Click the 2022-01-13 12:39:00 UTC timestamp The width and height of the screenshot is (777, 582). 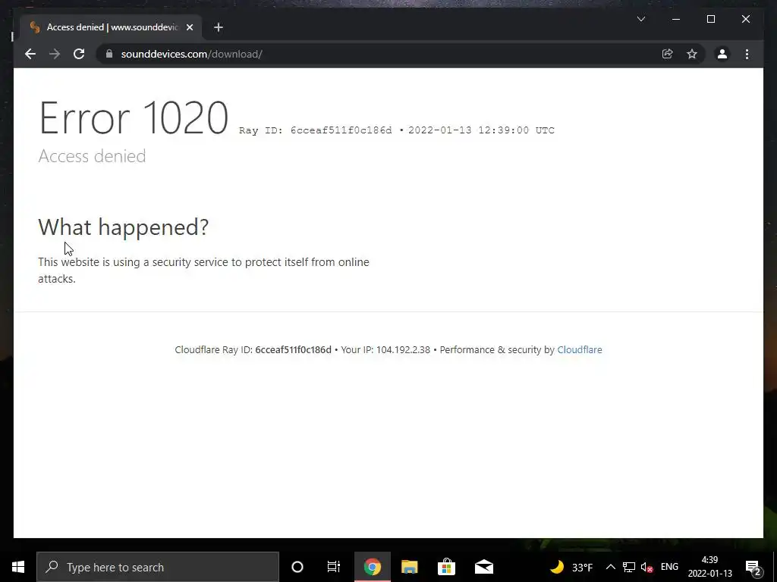pos(481,130)
